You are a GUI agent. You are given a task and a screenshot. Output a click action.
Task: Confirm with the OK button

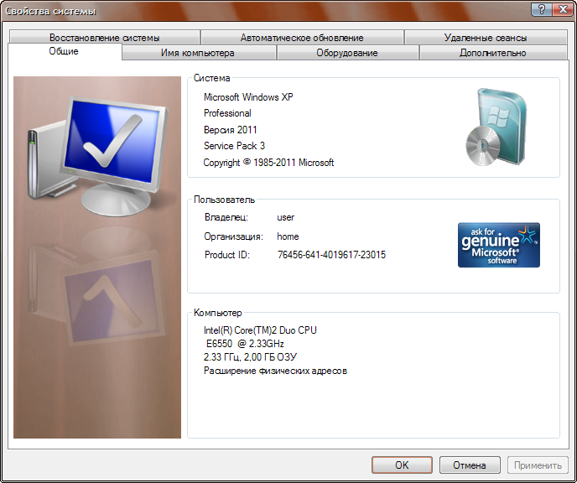click(402, 465)
